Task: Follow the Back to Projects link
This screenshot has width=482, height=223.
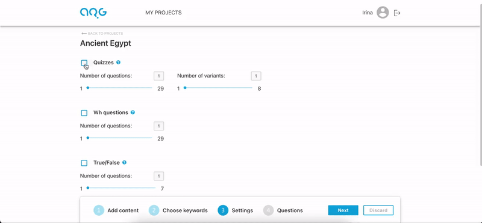Action: coord(102,34)
